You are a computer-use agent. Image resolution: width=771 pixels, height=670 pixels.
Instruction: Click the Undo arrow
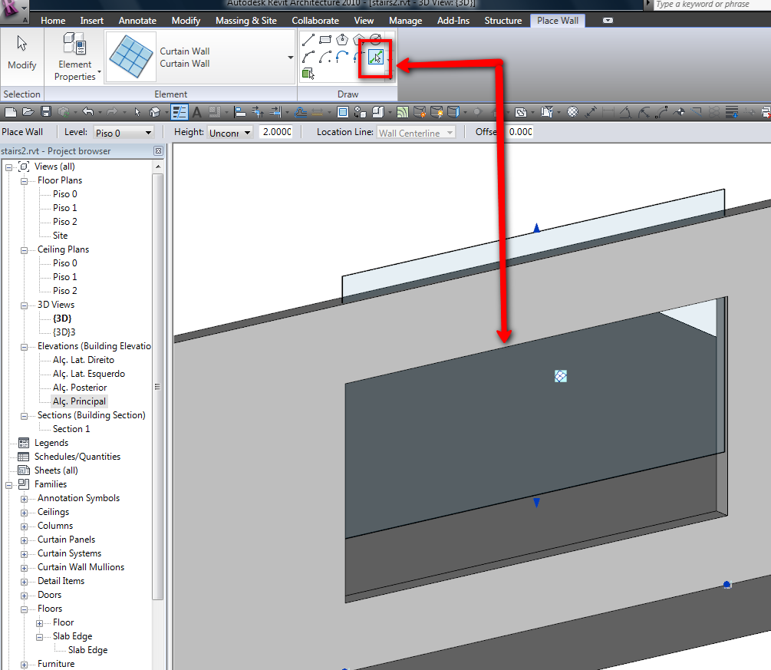[x=87, y=112]
